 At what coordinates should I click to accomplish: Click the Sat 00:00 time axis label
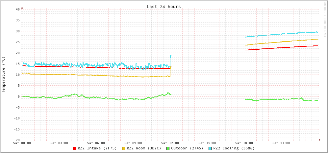click(x=22, y=143)
